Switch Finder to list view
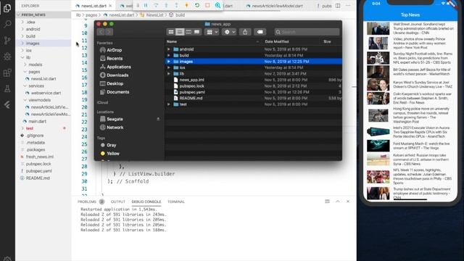 [180, 32]
